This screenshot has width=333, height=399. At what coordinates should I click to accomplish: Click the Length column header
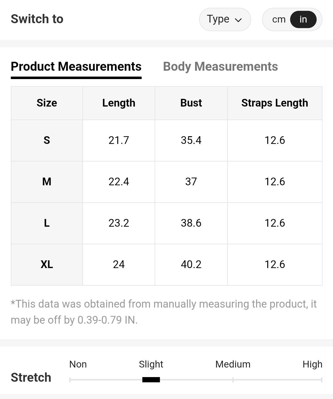(119, 103)
